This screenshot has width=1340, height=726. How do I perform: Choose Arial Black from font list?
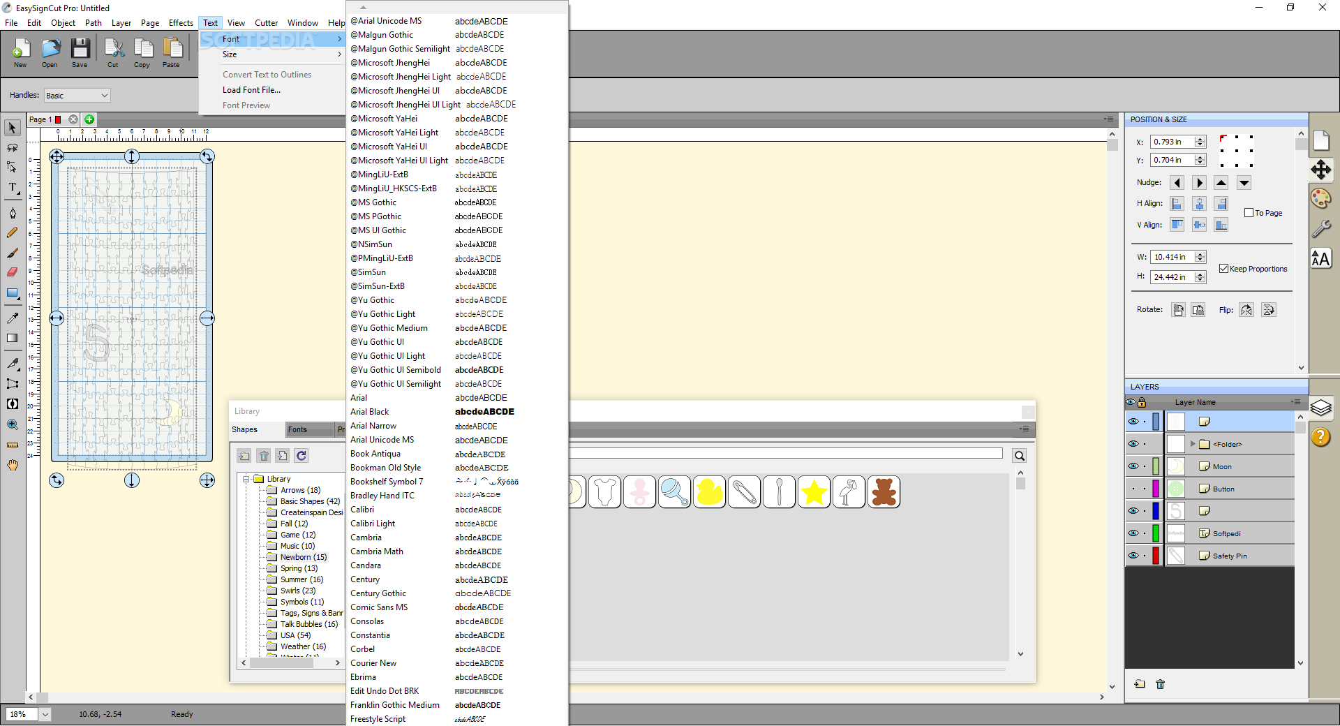pyautogui.click(x=457, y=412)
